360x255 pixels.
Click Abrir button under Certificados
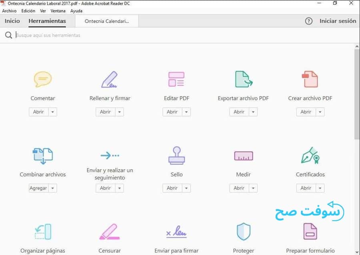tap(306, 188)
